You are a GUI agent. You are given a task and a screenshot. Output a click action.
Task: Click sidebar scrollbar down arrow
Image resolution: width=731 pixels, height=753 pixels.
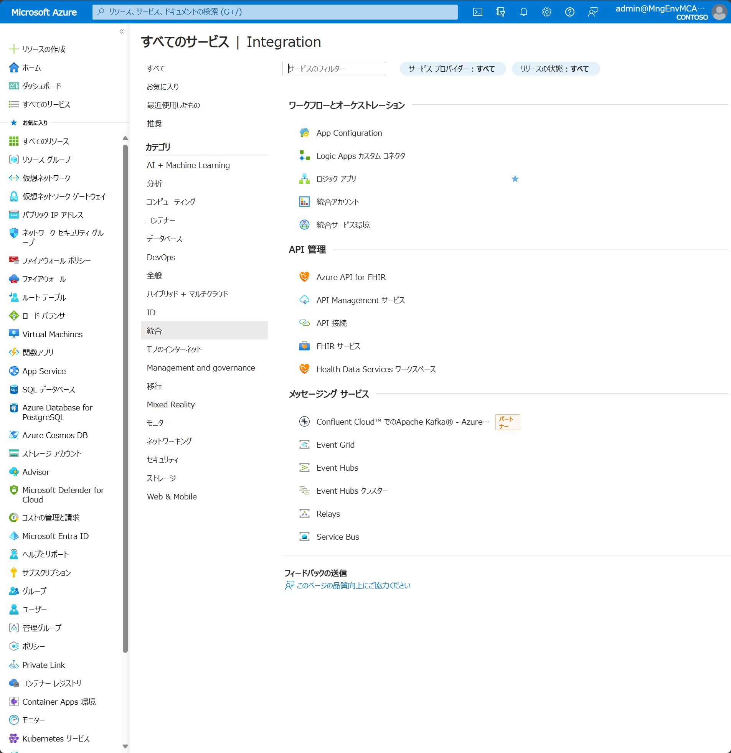[125, 746]
